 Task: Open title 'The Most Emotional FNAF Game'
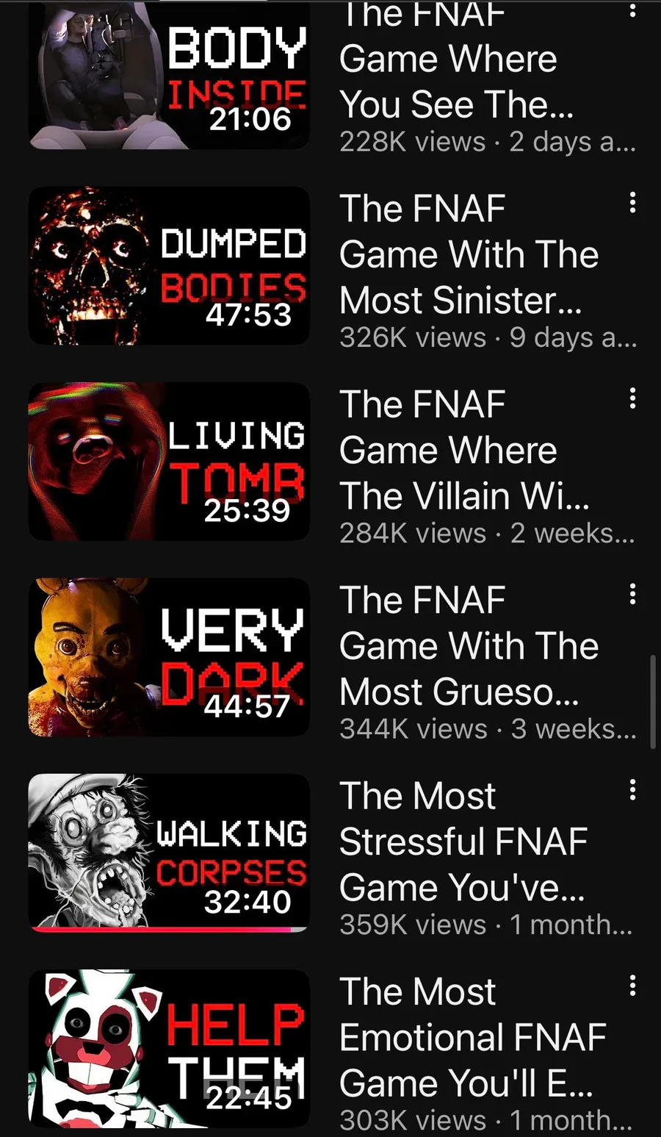click(473, 1037)
